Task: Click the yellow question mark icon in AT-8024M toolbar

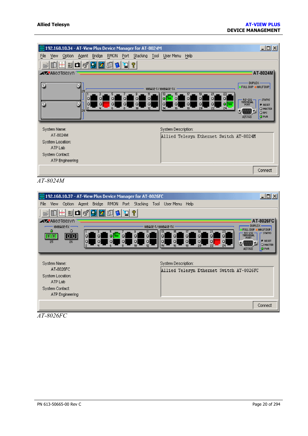Action: coord(133,65)
